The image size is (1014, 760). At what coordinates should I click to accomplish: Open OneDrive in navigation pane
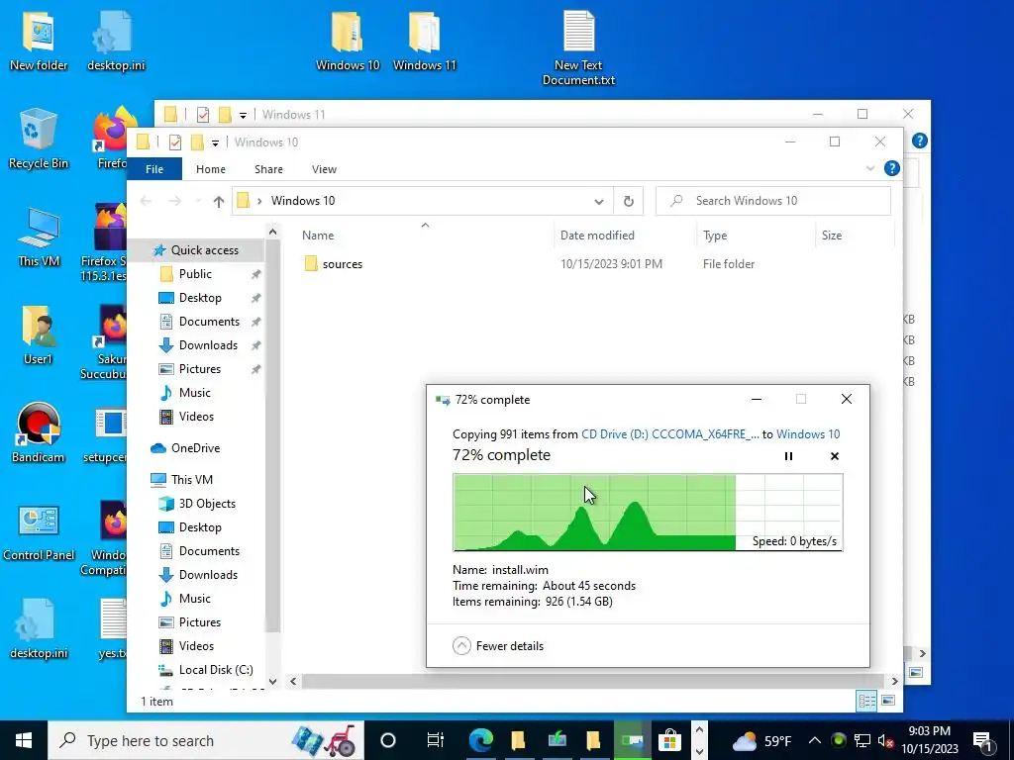(x=195, y=448)
